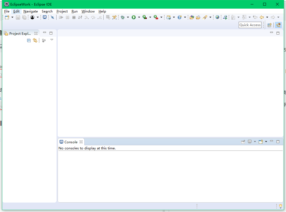This screenshot has width=286, height=212.
Task: Close the Project Explorer view
Action: tap(36, 34)
